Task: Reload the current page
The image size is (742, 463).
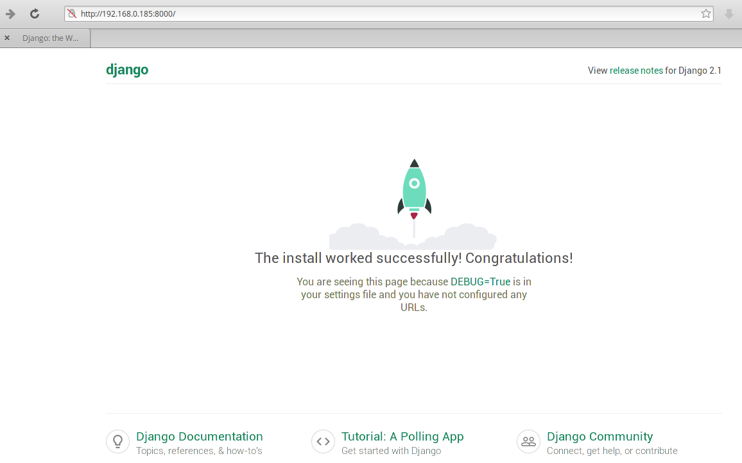Action: (35, 13)
